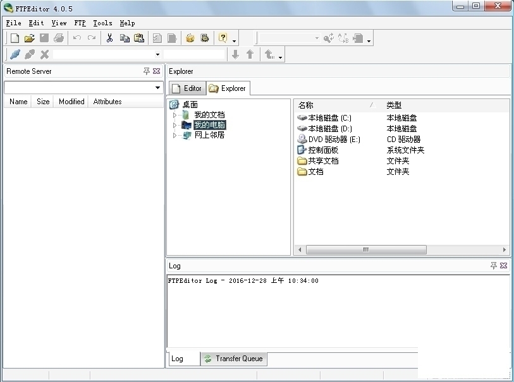Switch to the Editor tab
This screenshot has width=514, height=382.
pyautogui.click(x=188, y=88)
